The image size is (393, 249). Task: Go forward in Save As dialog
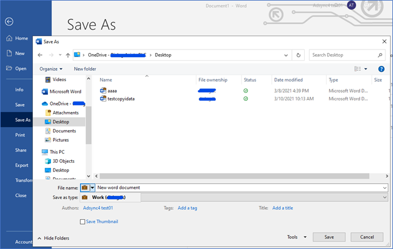pos(51,55)
